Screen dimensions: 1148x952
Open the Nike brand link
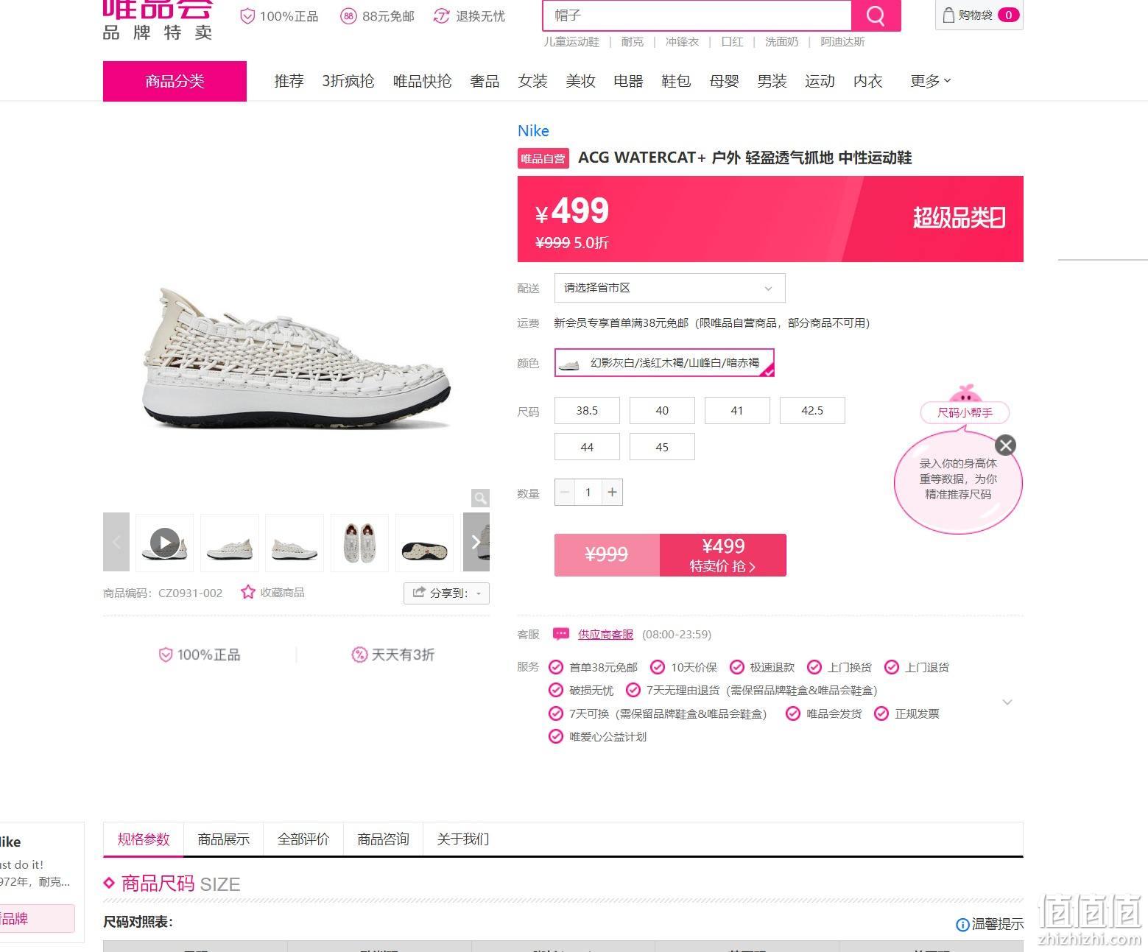point(533,131)
